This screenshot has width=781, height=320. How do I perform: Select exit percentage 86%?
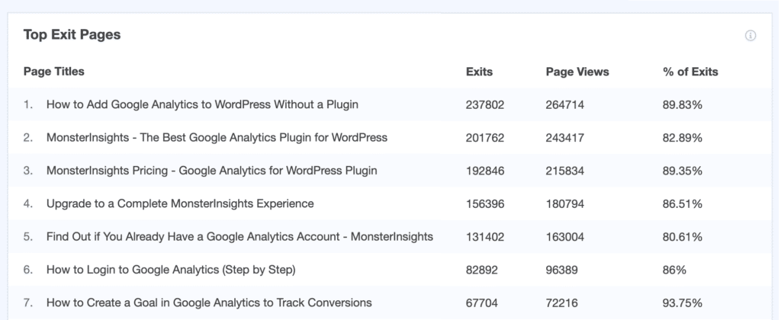click(674, 270)
